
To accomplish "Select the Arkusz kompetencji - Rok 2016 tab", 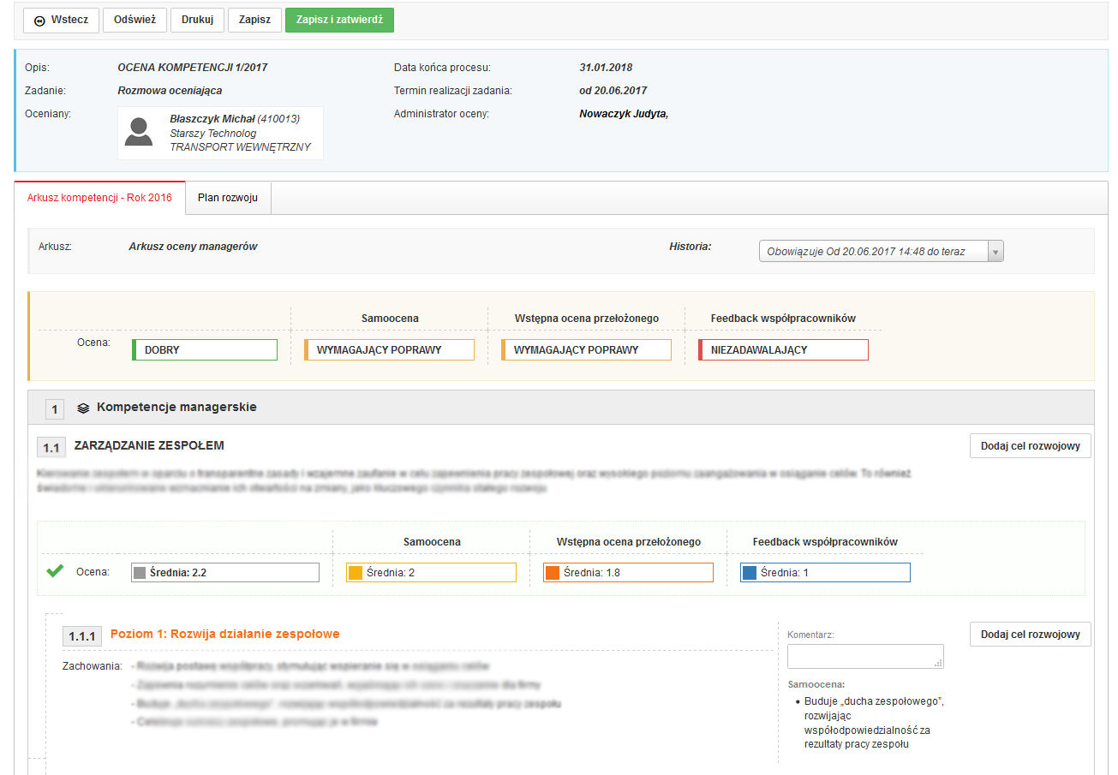I will click(x=99, y=196).
